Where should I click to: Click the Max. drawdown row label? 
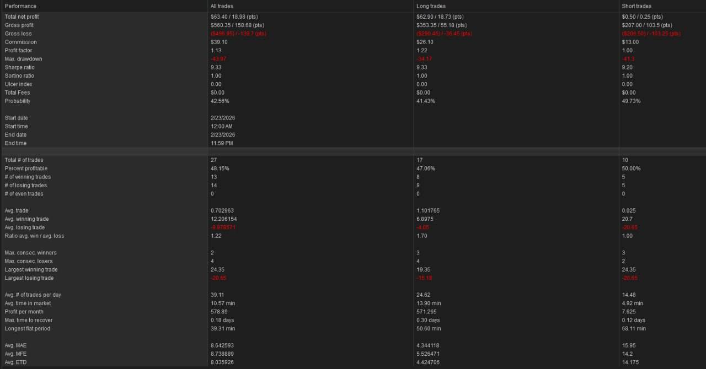pyautogui.click(x=23, y=59)
